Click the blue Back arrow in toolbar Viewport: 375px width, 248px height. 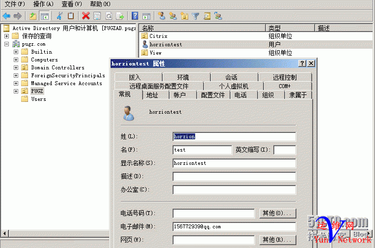6,16
